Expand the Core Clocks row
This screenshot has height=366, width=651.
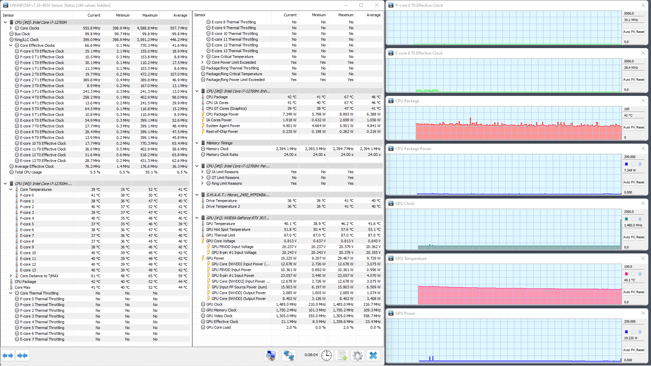[x=11, y=28]
